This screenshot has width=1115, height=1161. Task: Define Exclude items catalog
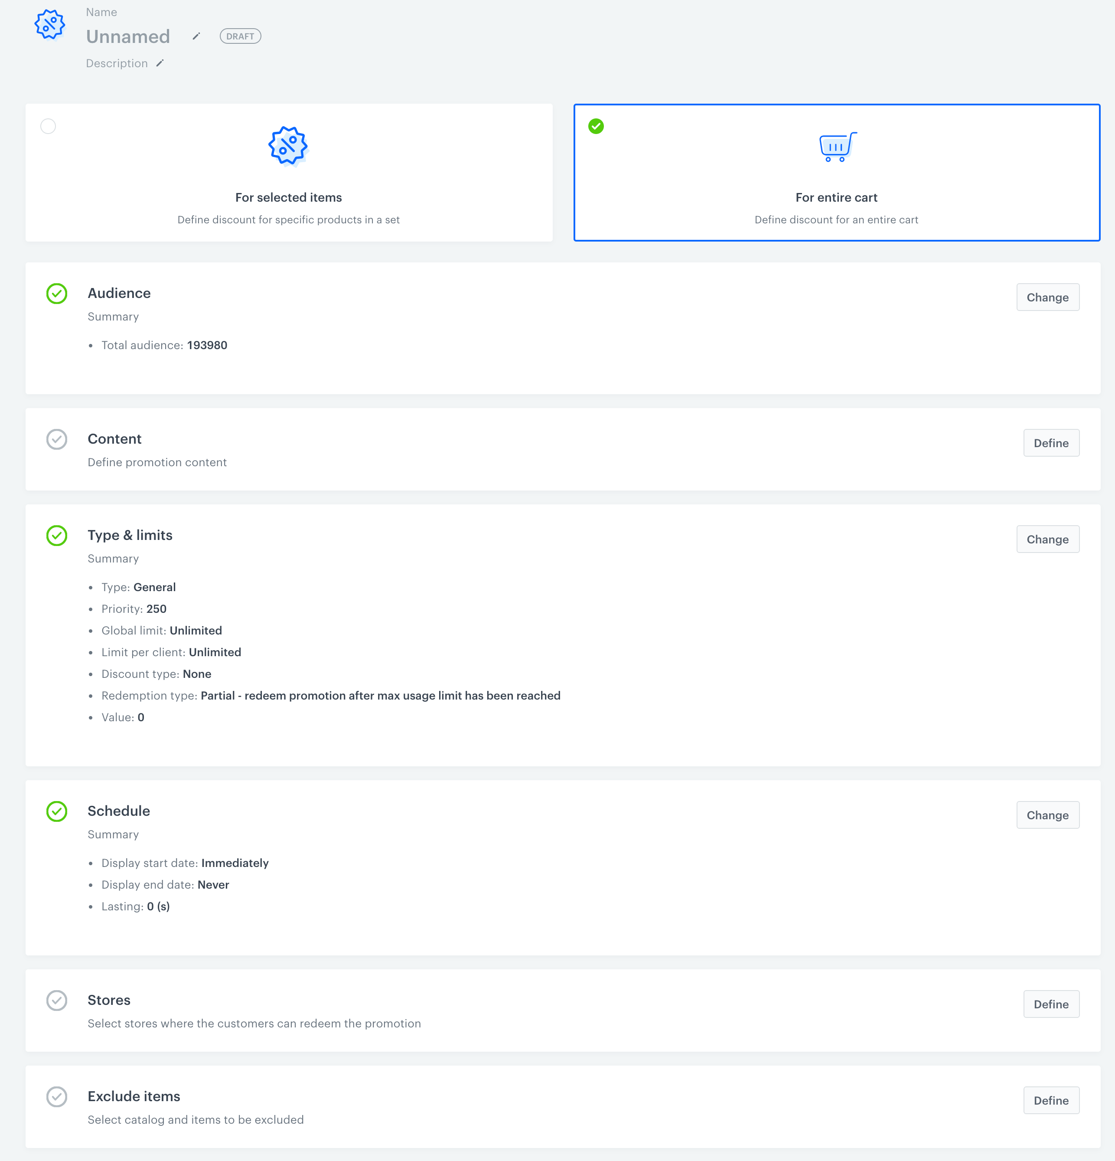tap(1050, 1101)
